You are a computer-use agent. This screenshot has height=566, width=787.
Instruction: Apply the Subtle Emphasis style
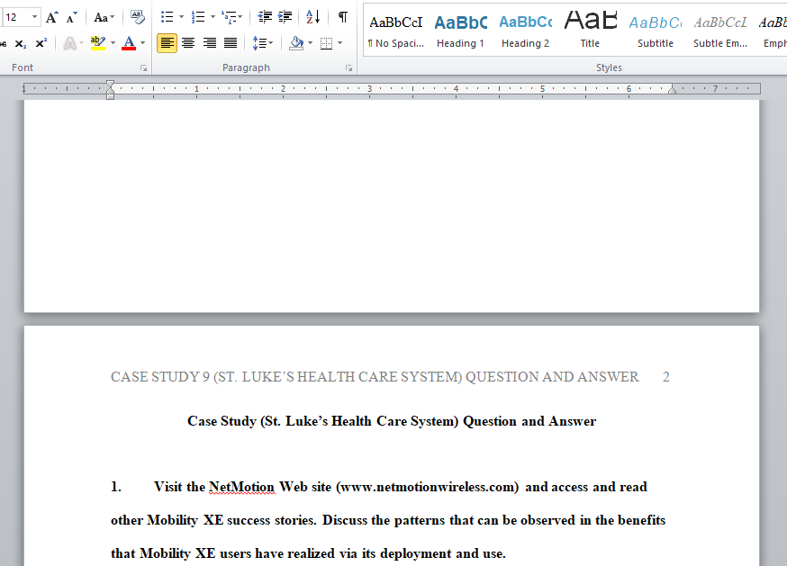tap(720, 30)
